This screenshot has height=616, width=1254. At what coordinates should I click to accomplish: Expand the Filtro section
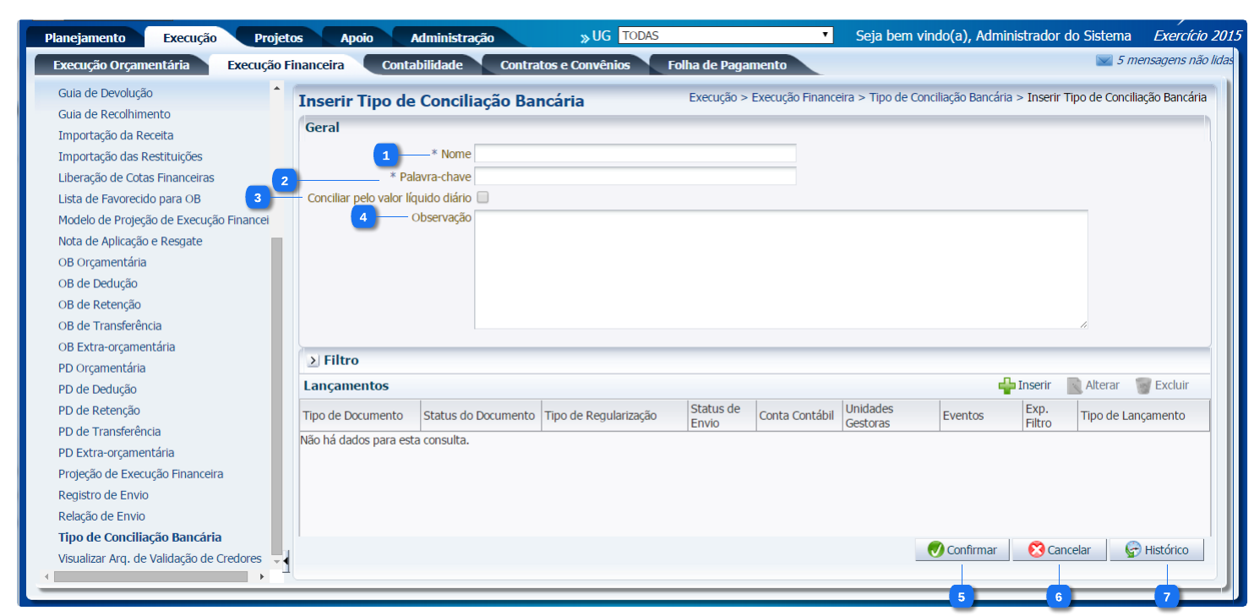(313, 361)
